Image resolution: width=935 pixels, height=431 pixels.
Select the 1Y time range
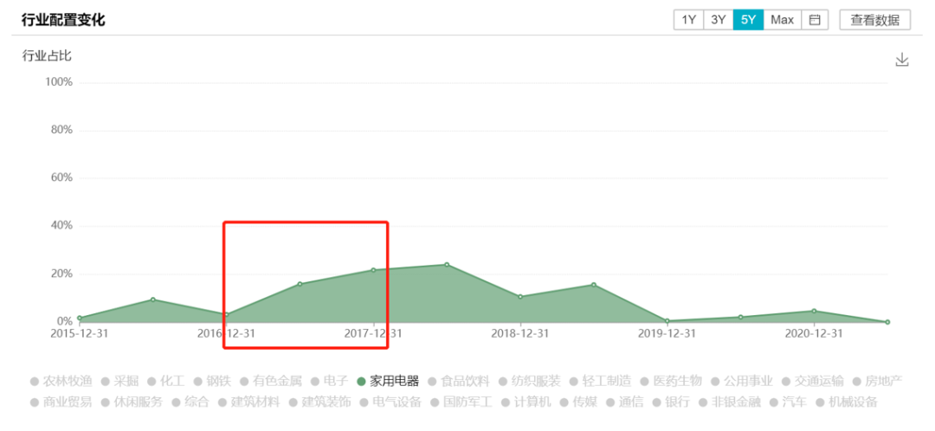point(689,20)
